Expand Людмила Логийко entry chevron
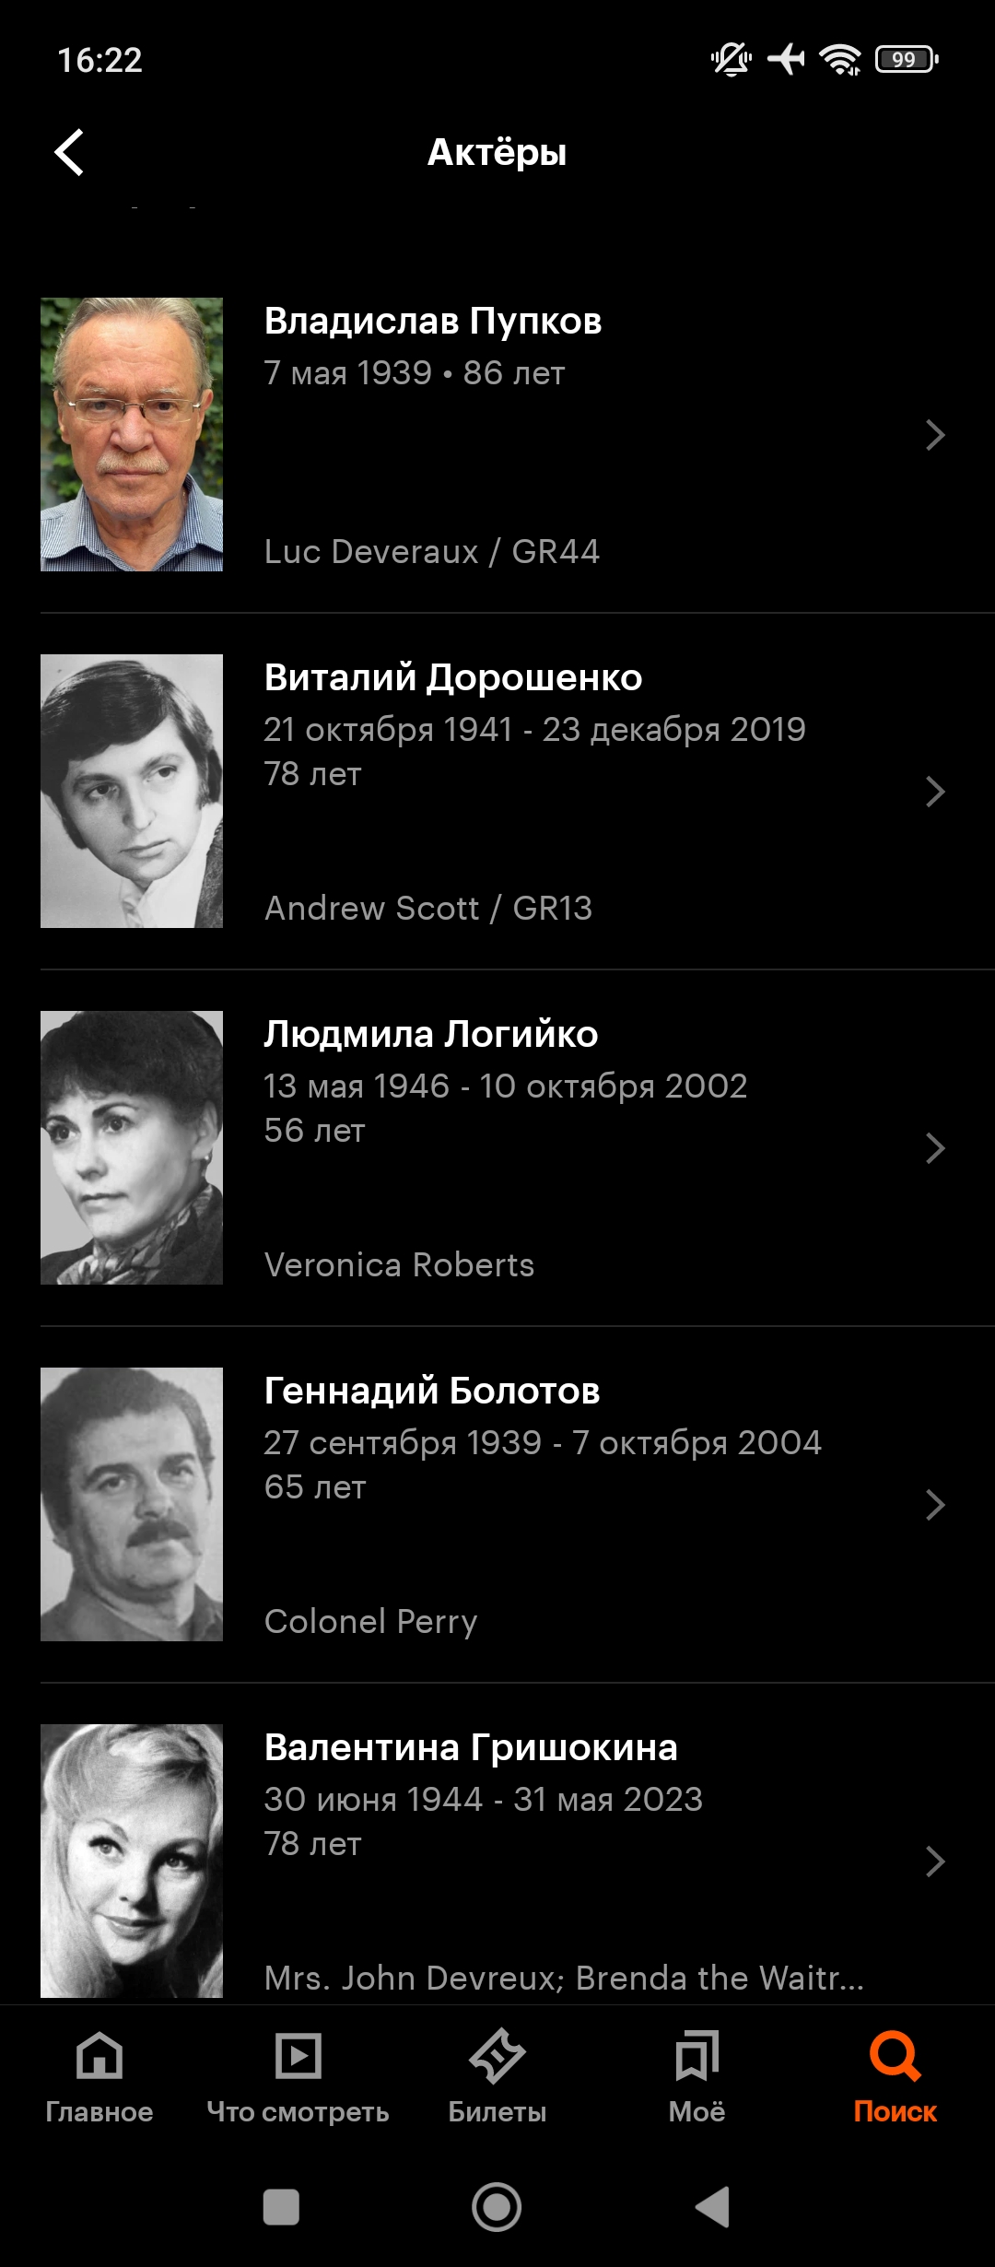The height and width of the screenshot is (2267, 995). (x=935, y=1148)
